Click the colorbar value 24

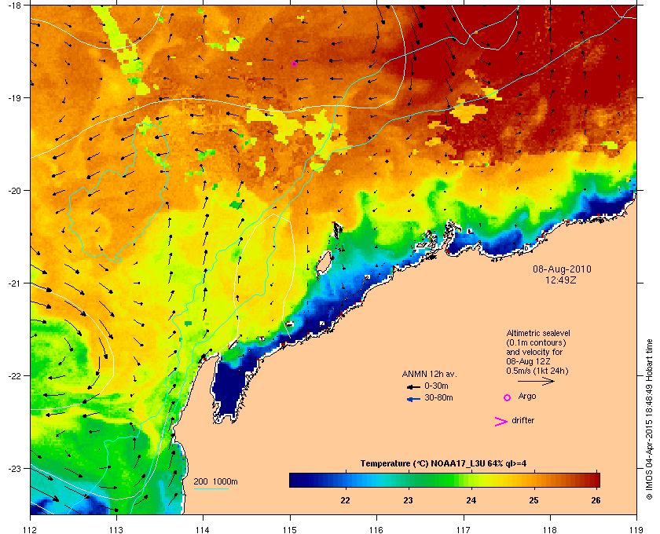tap(471, 500)
